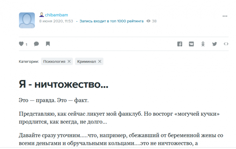Click the eye views counter icon
Image resolution: width=236 pixels, height=149 pixels.
[149, 21]
